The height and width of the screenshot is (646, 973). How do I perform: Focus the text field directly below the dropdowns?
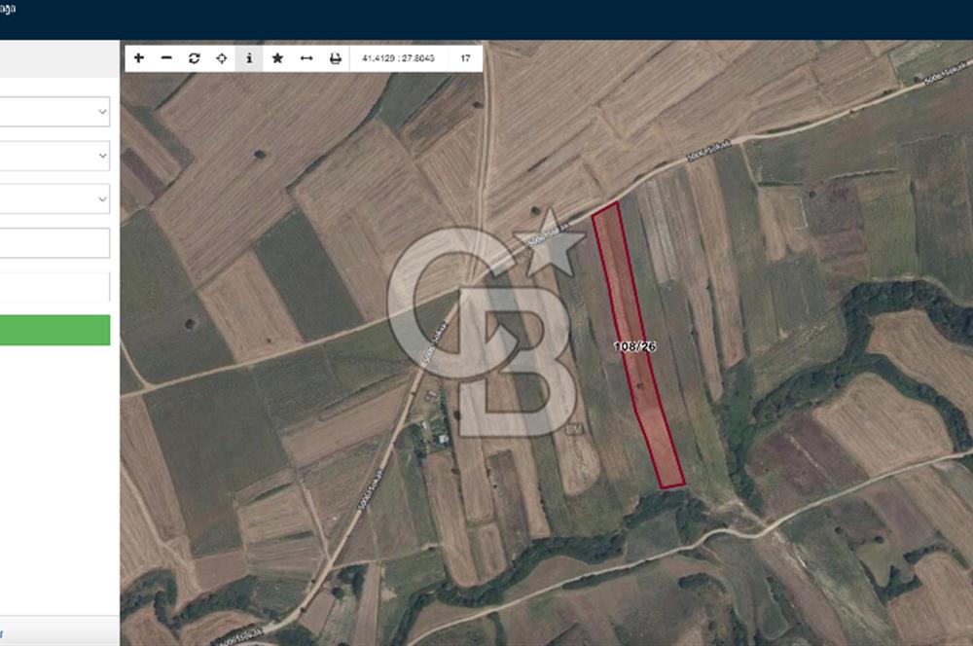click(54, 243)
